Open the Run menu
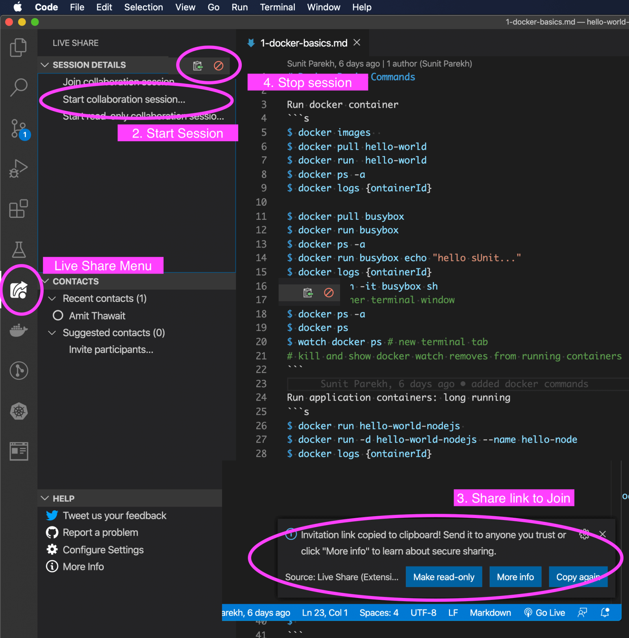This screenshot has height=638, width=629. 239,7
